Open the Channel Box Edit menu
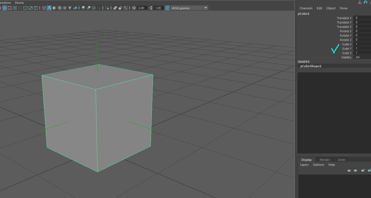 click(319, 8)
